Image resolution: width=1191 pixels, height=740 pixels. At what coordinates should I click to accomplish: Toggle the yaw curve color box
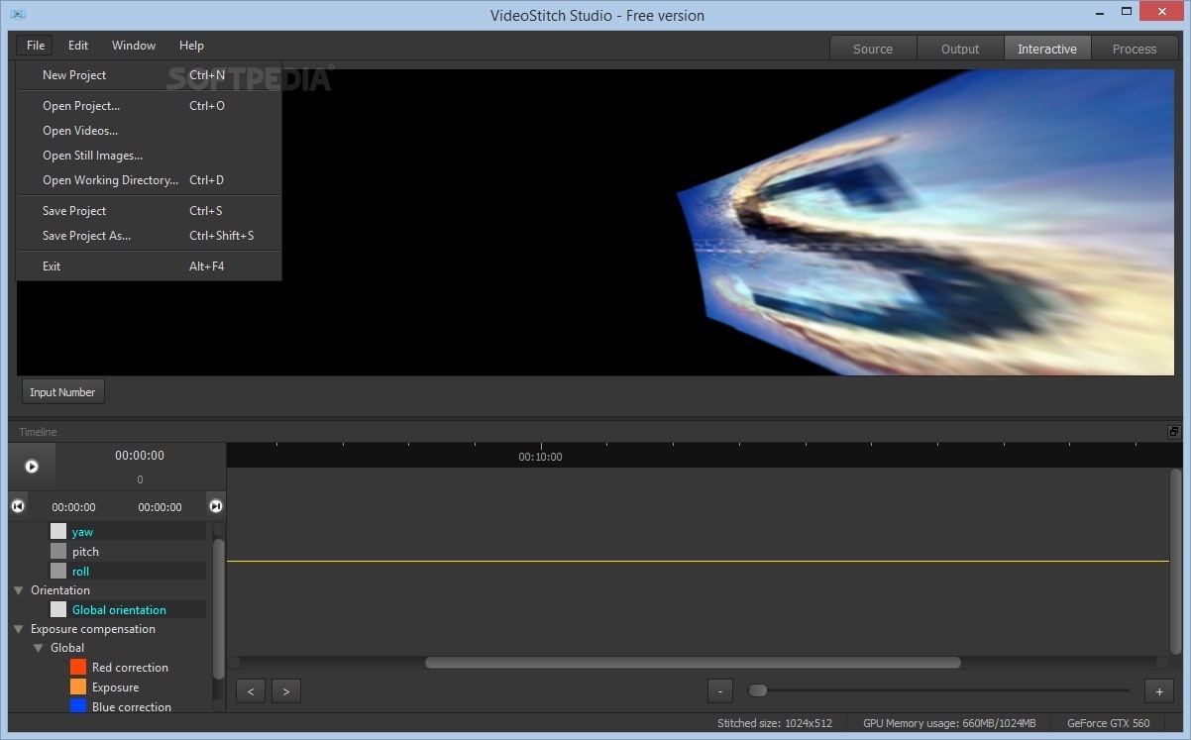[58, 532]
